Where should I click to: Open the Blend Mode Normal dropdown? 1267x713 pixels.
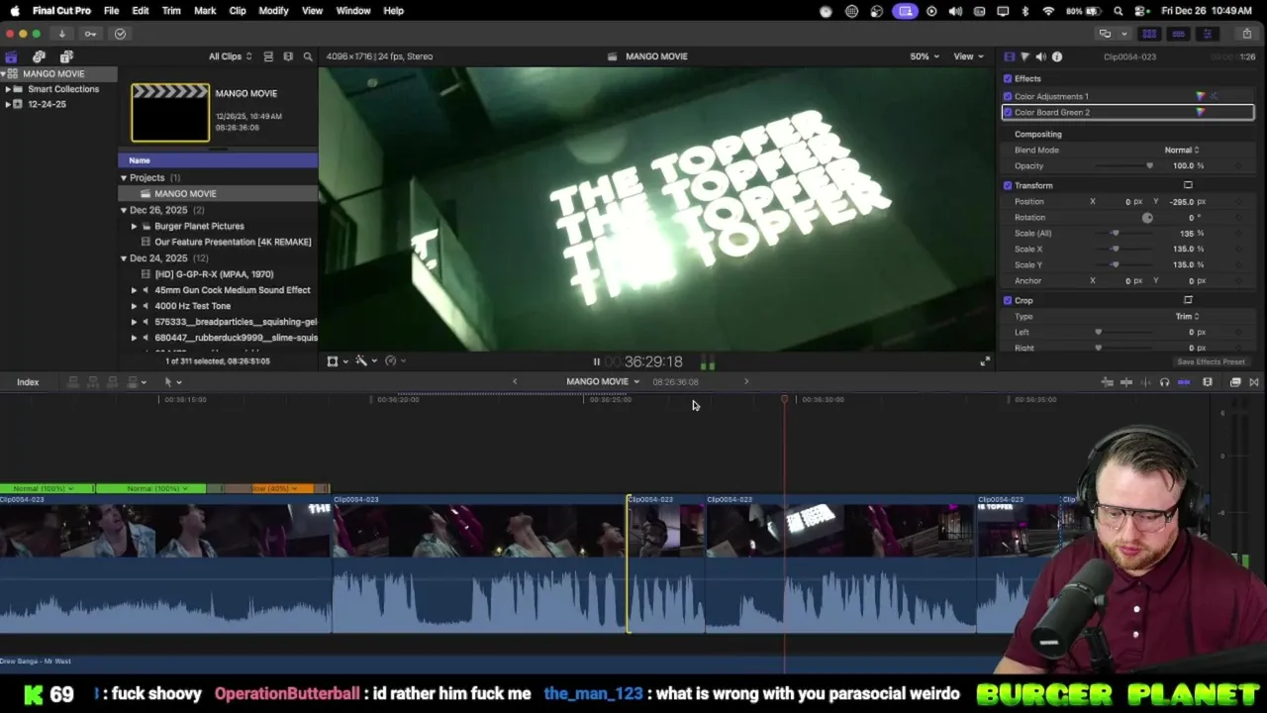[x=1182, y=150]
